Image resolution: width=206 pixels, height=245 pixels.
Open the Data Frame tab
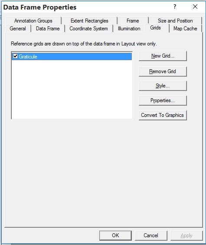pyautogui.click(x=48, y=29)
